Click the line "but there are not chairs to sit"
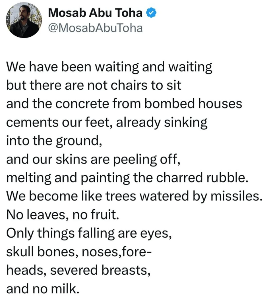This screenshot has width=273, height=301. (x=94, y=86)
